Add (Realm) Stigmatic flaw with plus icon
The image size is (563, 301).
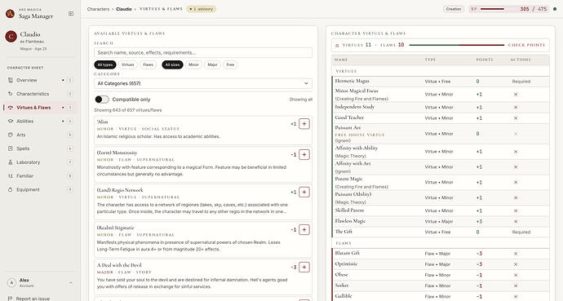pos(304,229)
